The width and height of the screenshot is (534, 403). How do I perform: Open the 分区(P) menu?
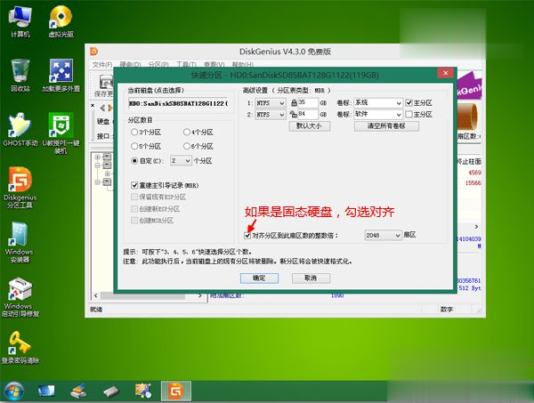[x=158, y=64]
